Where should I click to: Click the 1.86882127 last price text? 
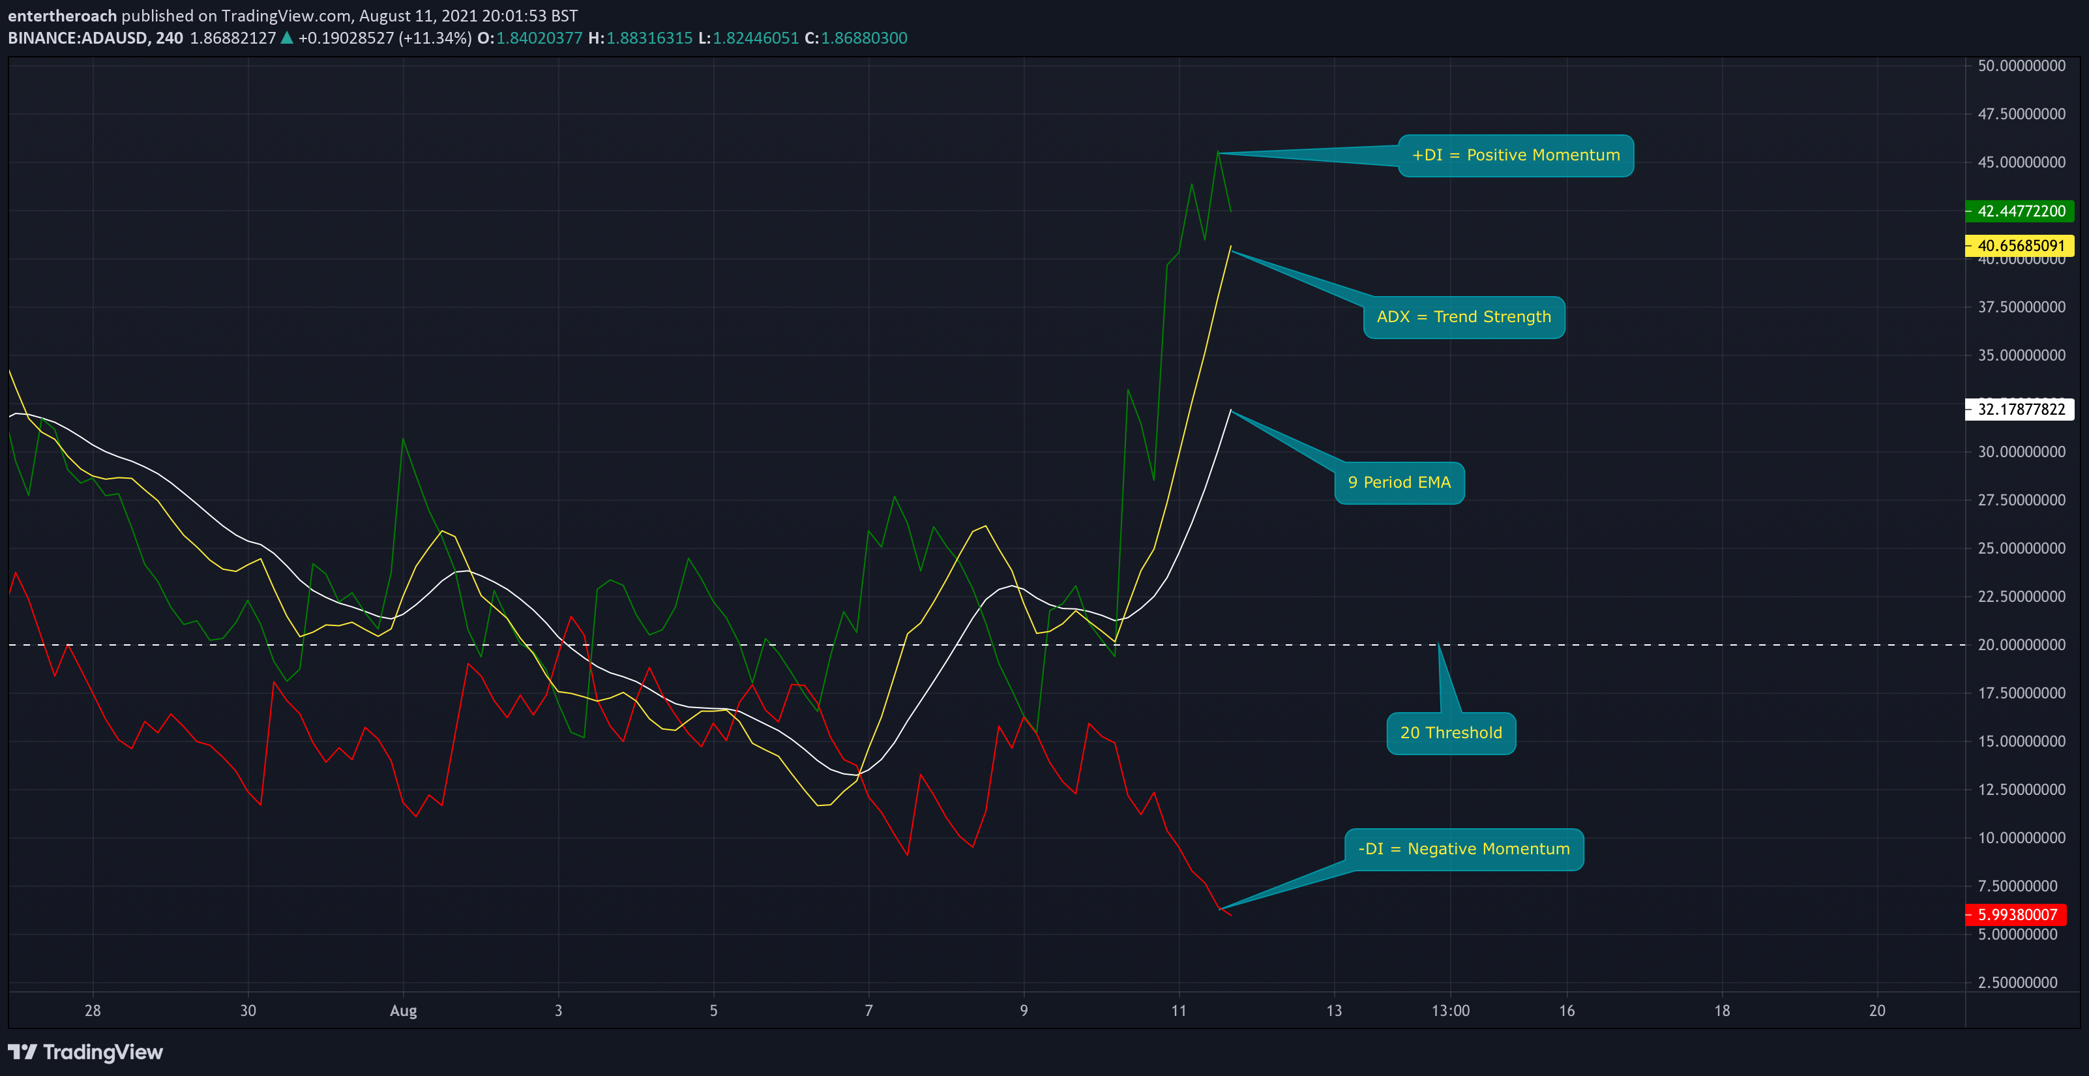pyautogui.click(x=233, y=38)
